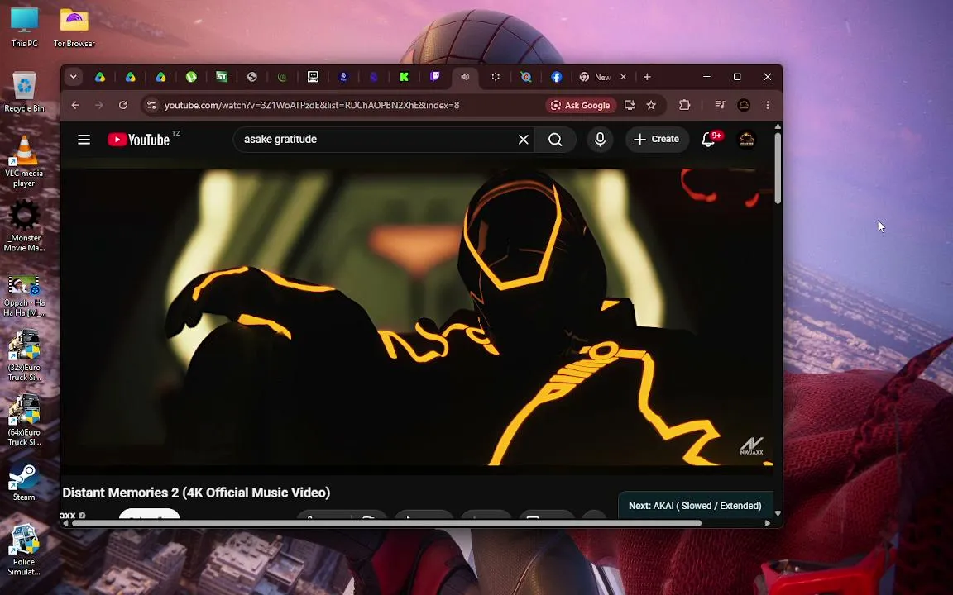Open Chrome profile avatar
Screen dimensions: 953x595
point(744,105)
